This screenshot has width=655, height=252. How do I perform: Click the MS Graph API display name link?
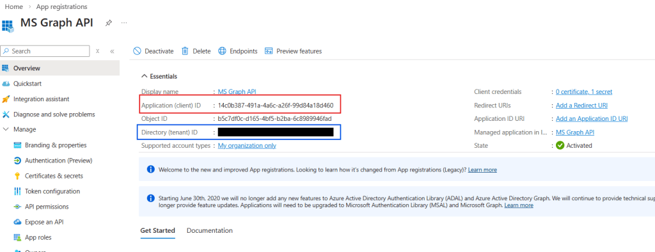pos(237,91)
